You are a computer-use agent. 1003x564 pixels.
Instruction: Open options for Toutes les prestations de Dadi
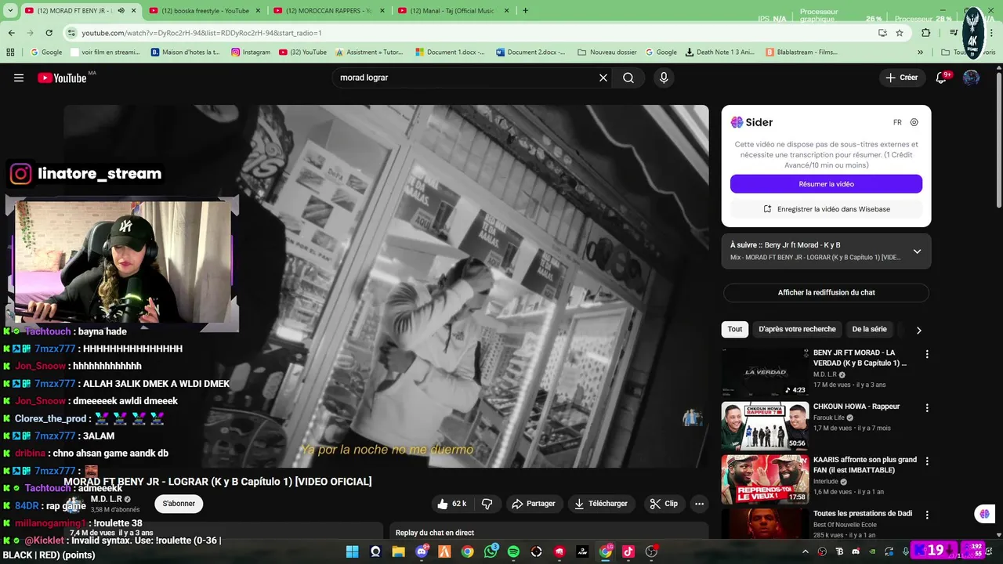coord(927,515)
